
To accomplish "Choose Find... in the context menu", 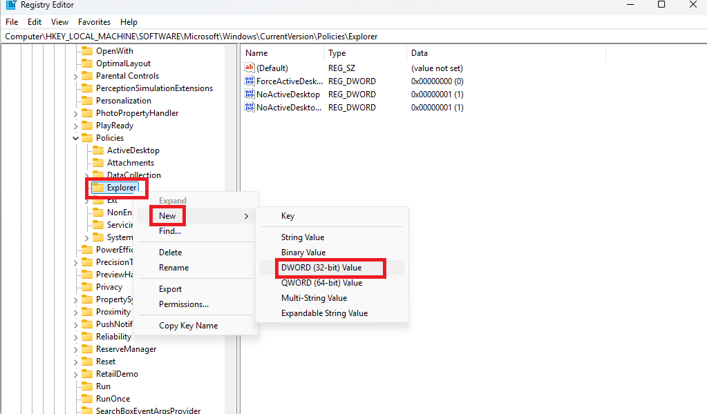I will tap(196, 231).
